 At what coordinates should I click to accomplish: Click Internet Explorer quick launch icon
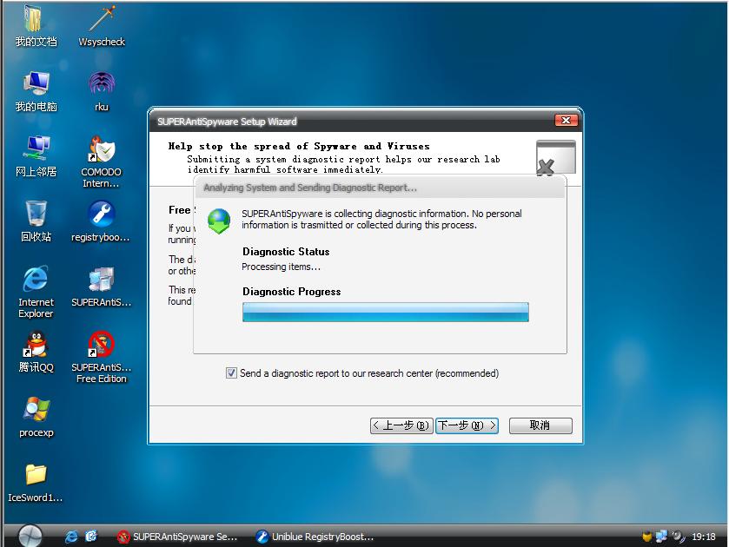pos(71,537)
